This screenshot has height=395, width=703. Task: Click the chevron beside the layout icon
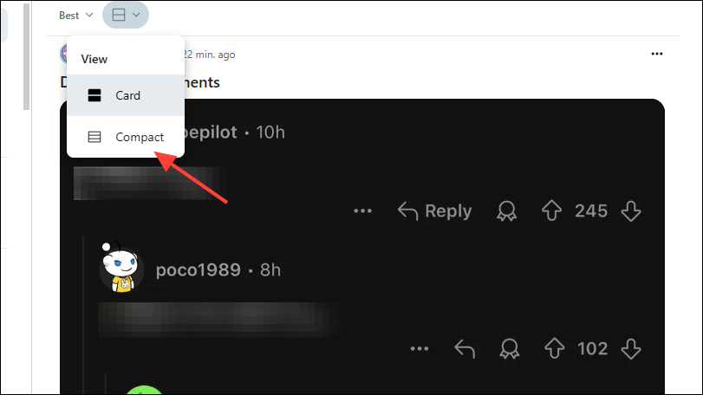click(136, 15)
